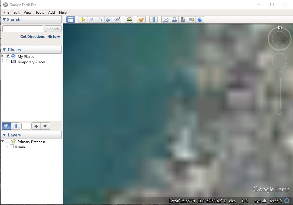293x205 pixels.
Task: Open the Edit menu
Action: (x=16, y=12)
